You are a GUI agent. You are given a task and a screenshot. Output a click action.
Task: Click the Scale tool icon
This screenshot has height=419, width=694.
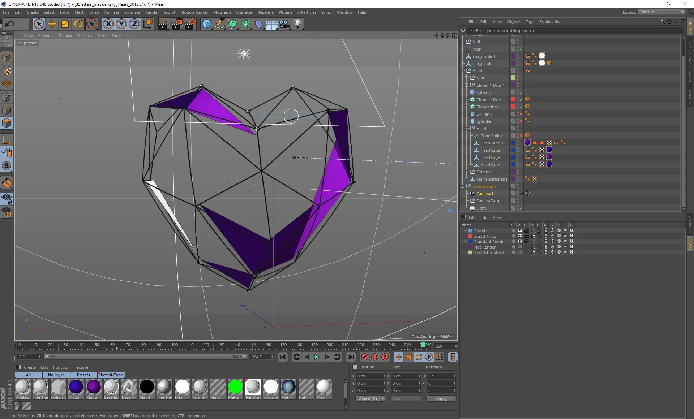65,24
